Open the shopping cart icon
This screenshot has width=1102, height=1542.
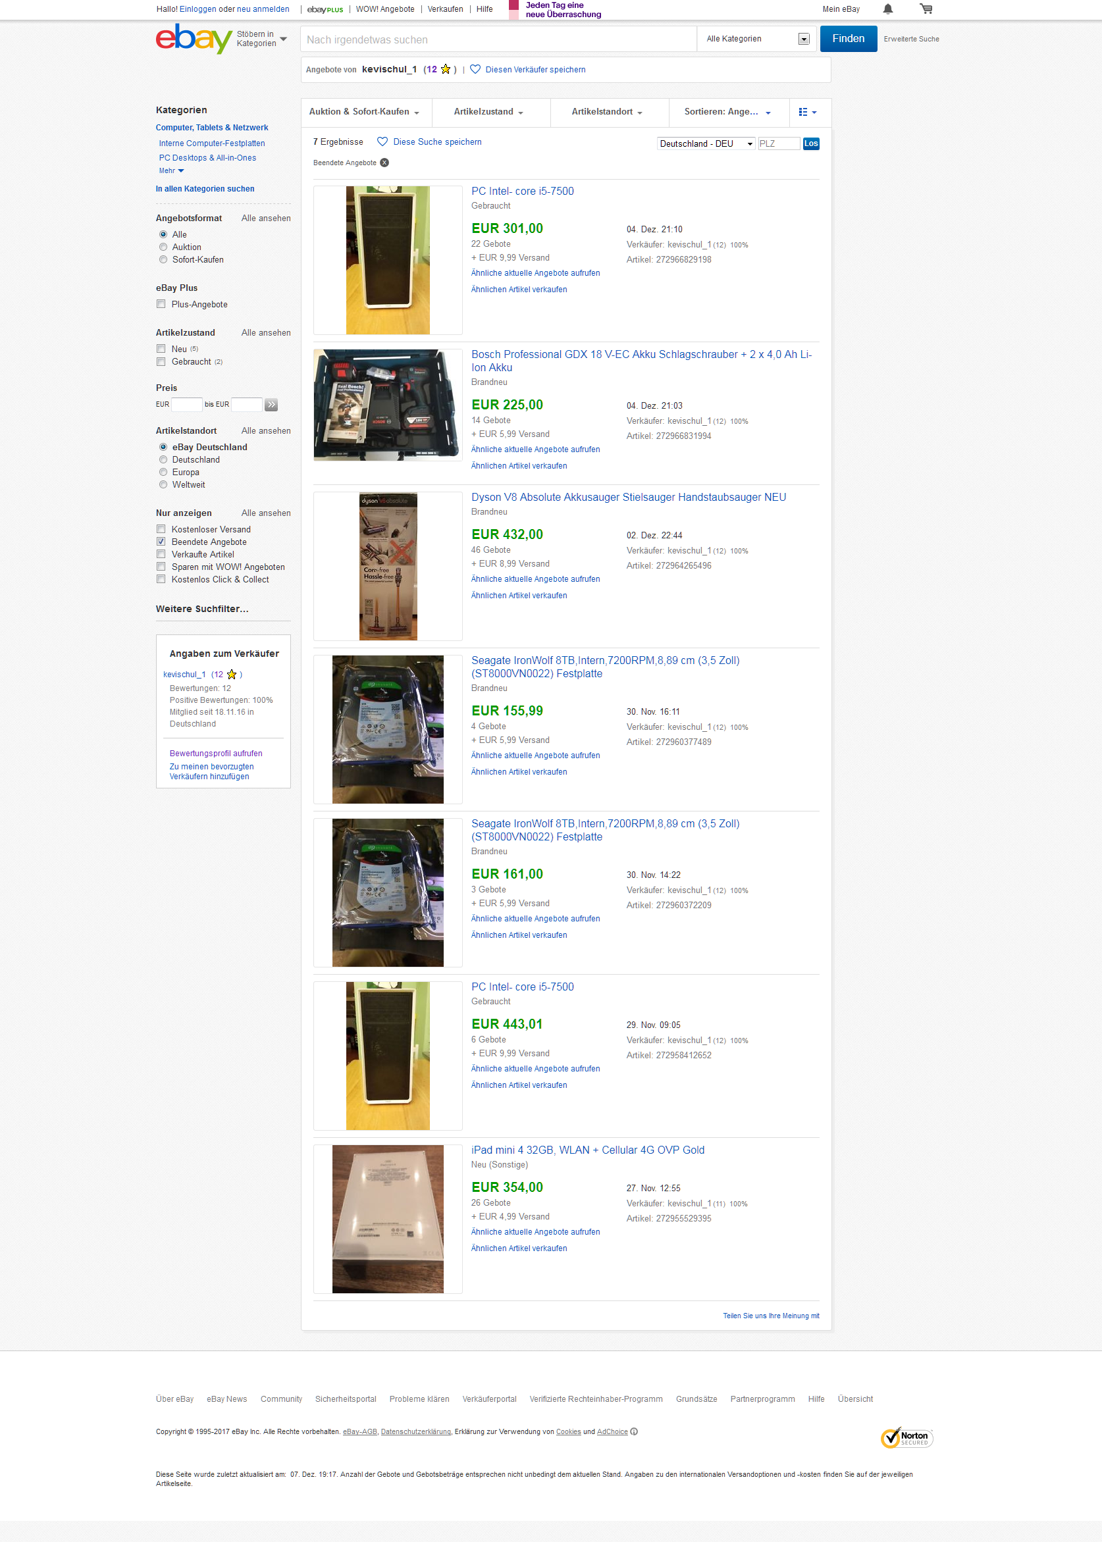[926, 9]
